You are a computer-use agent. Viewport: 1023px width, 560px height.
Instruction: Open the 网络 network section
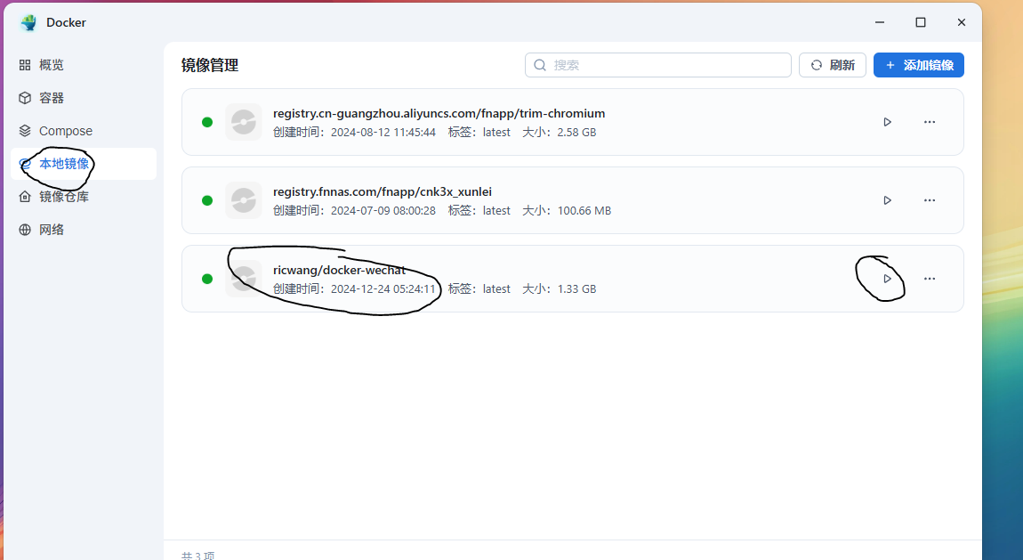pos(84,230)
